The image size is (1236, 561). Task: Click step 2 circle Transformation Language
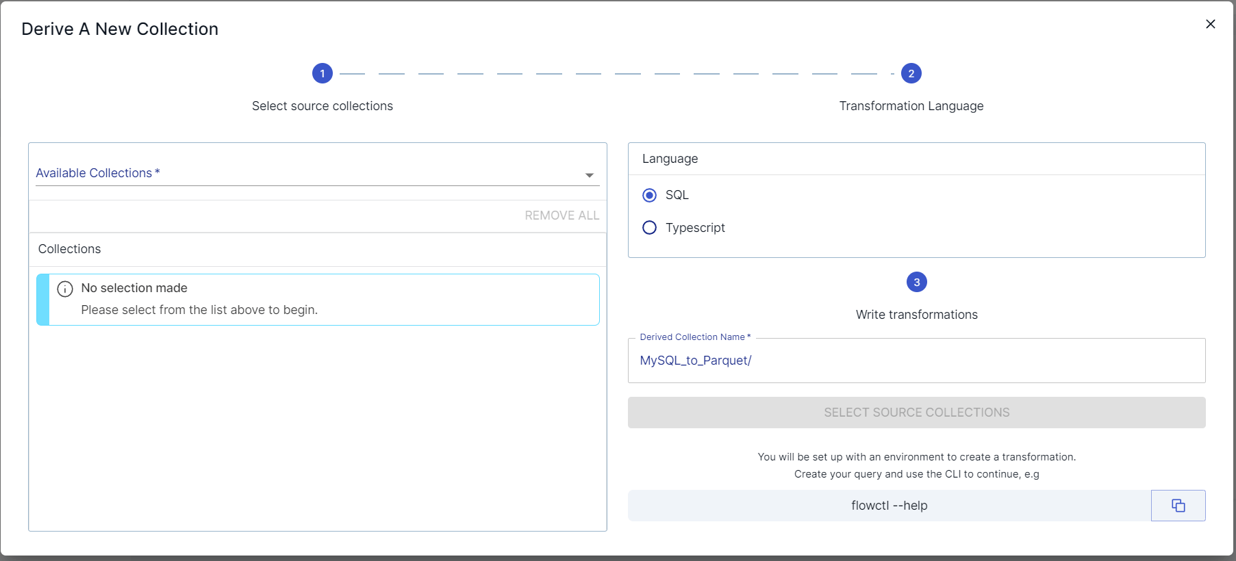tap(911, 73)
